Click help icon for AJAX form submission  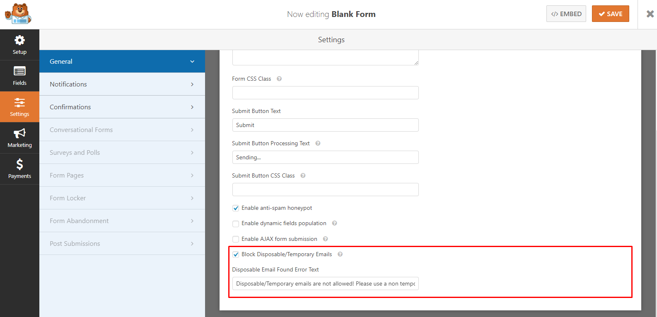pyautogui.click(x=325, y=239)
